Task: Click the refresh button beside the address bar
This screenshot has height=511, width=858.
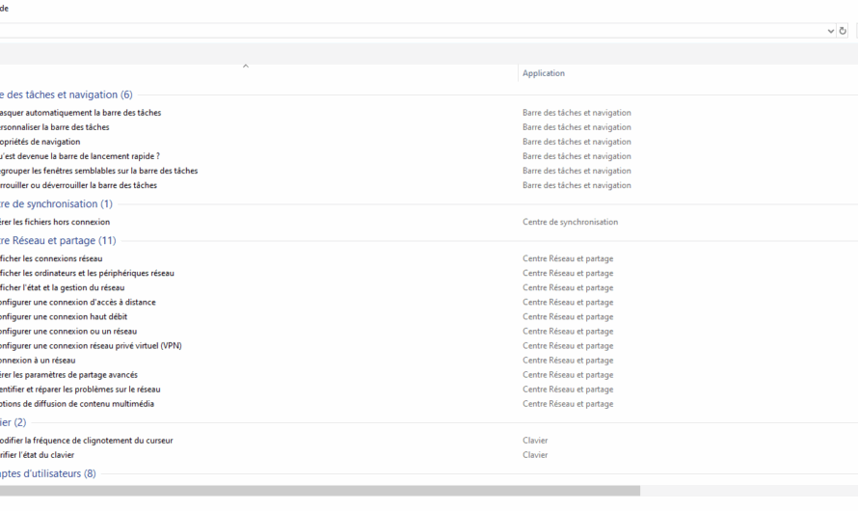Action: point(843,31)
